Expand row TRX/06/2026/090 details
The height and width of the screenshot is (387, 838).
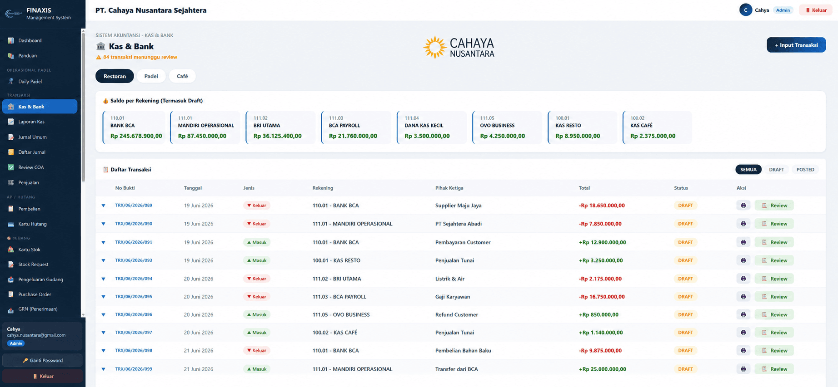[104, 224]
